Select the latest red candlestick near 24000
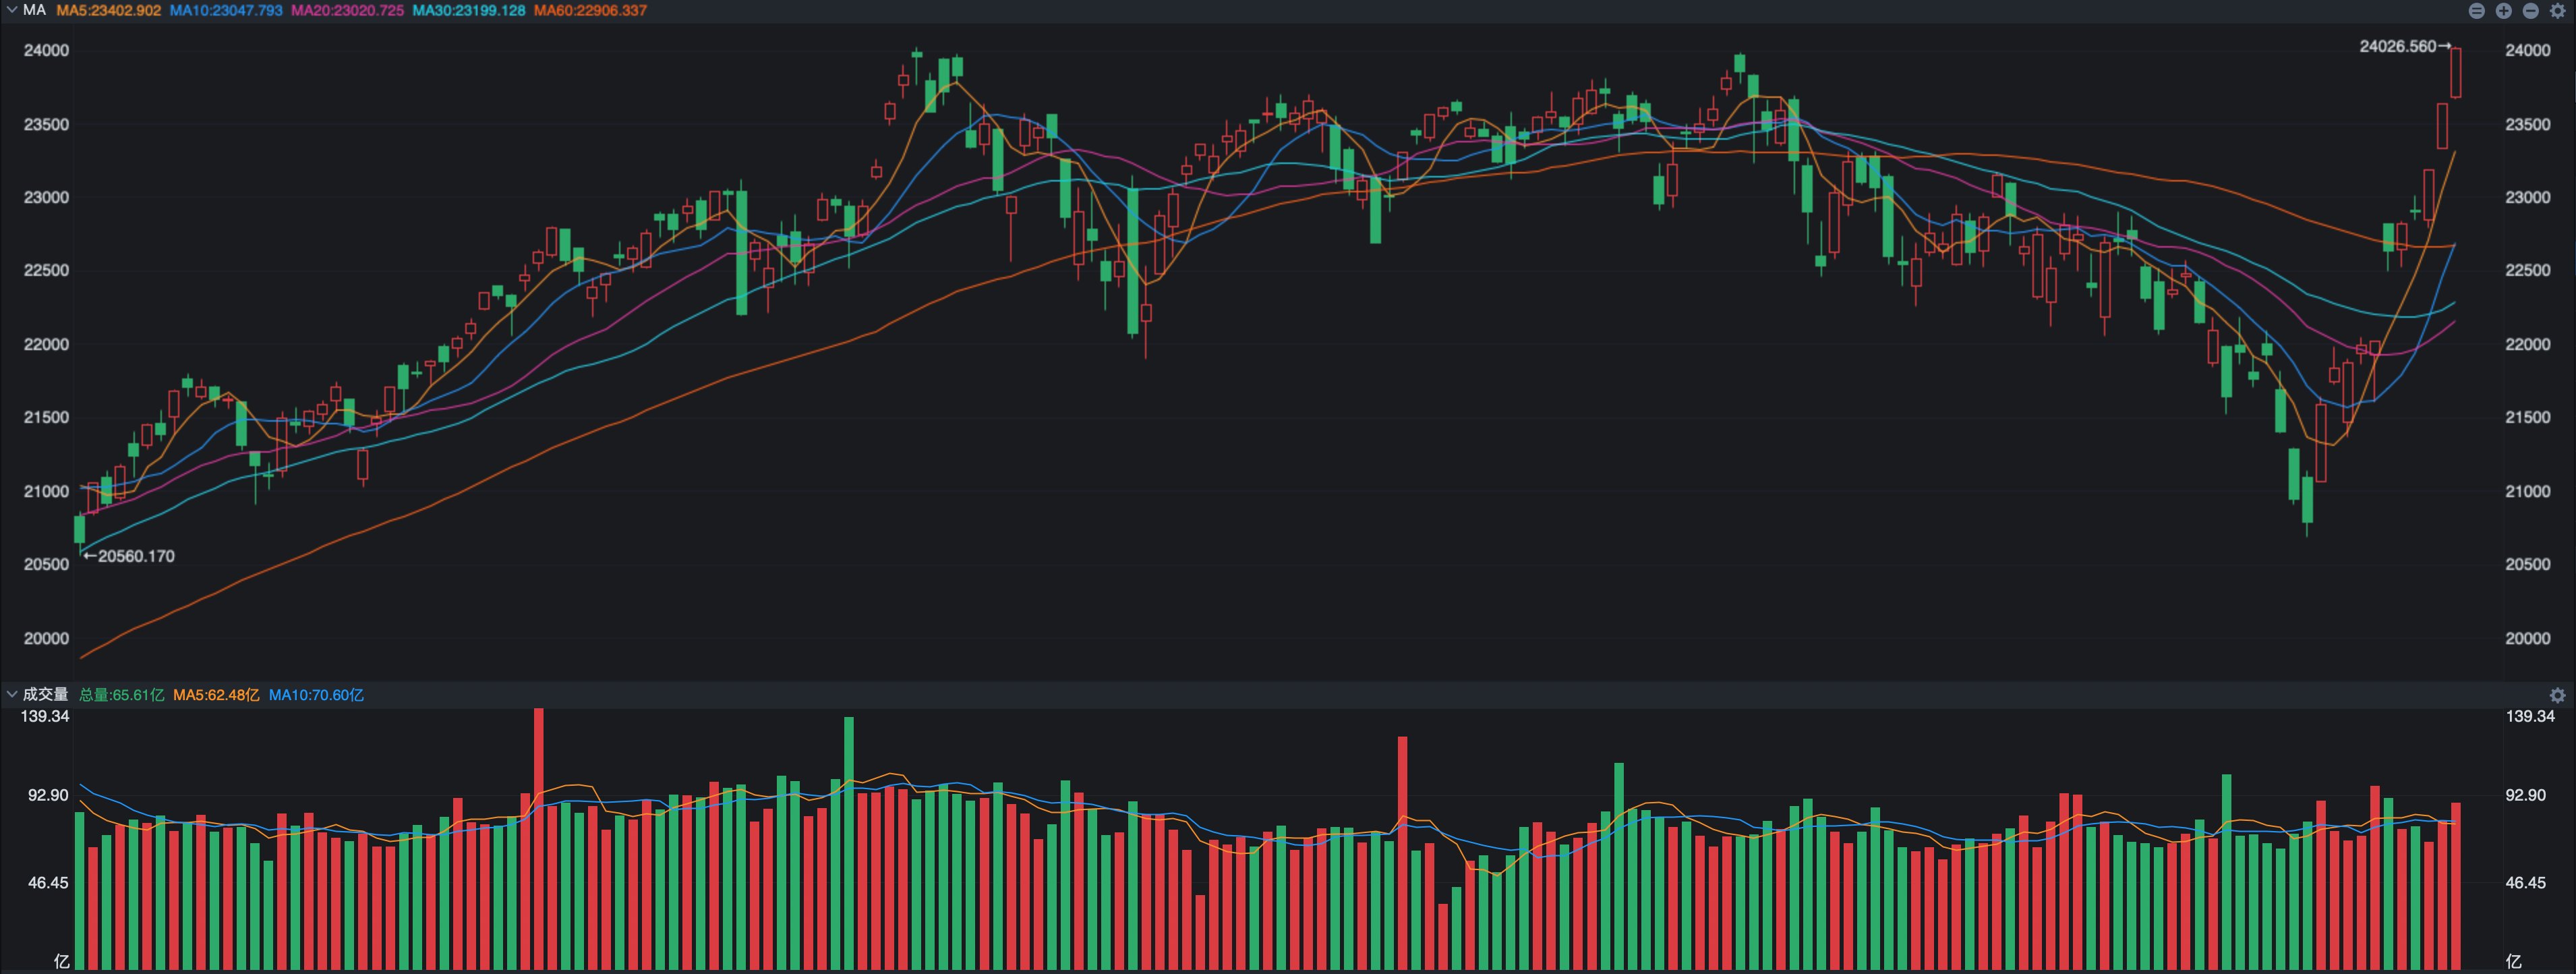Viewport: 2576px width, 974px height. pyautogui.click(x=2455, y=72)
